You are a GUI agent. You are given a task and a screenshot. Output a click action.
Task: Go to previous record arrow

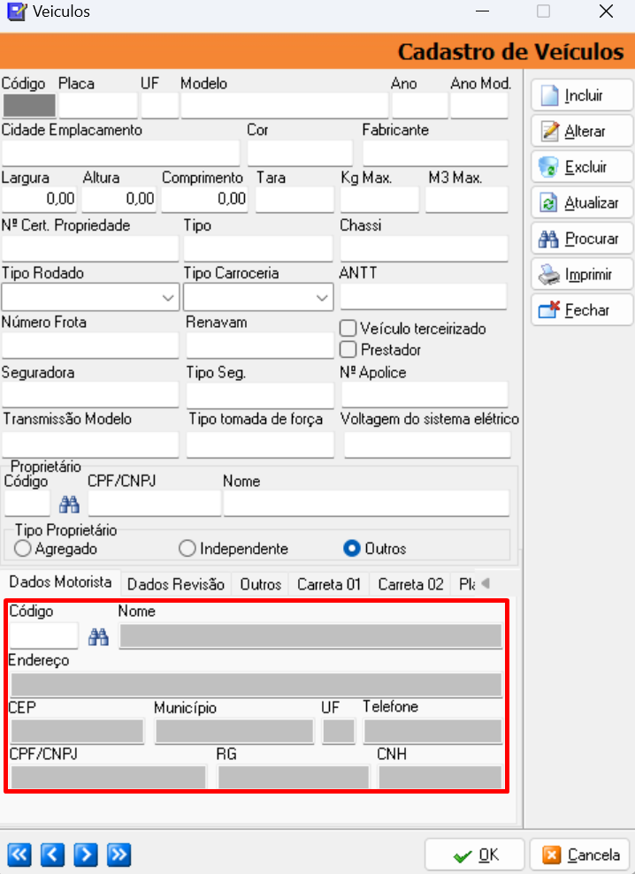click(52, 855)
